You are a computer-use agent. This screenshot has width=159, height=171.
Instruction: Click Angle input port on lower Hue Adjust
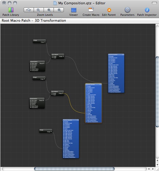[52, 95]
